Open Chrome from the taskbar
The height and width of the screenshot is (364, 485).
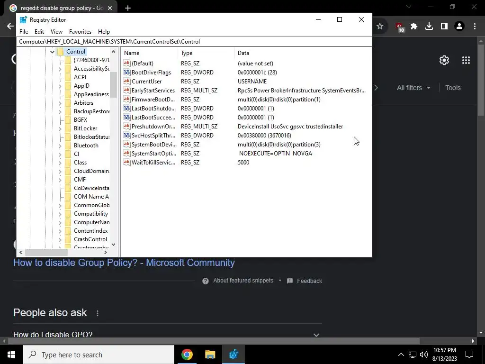point(187,355)
